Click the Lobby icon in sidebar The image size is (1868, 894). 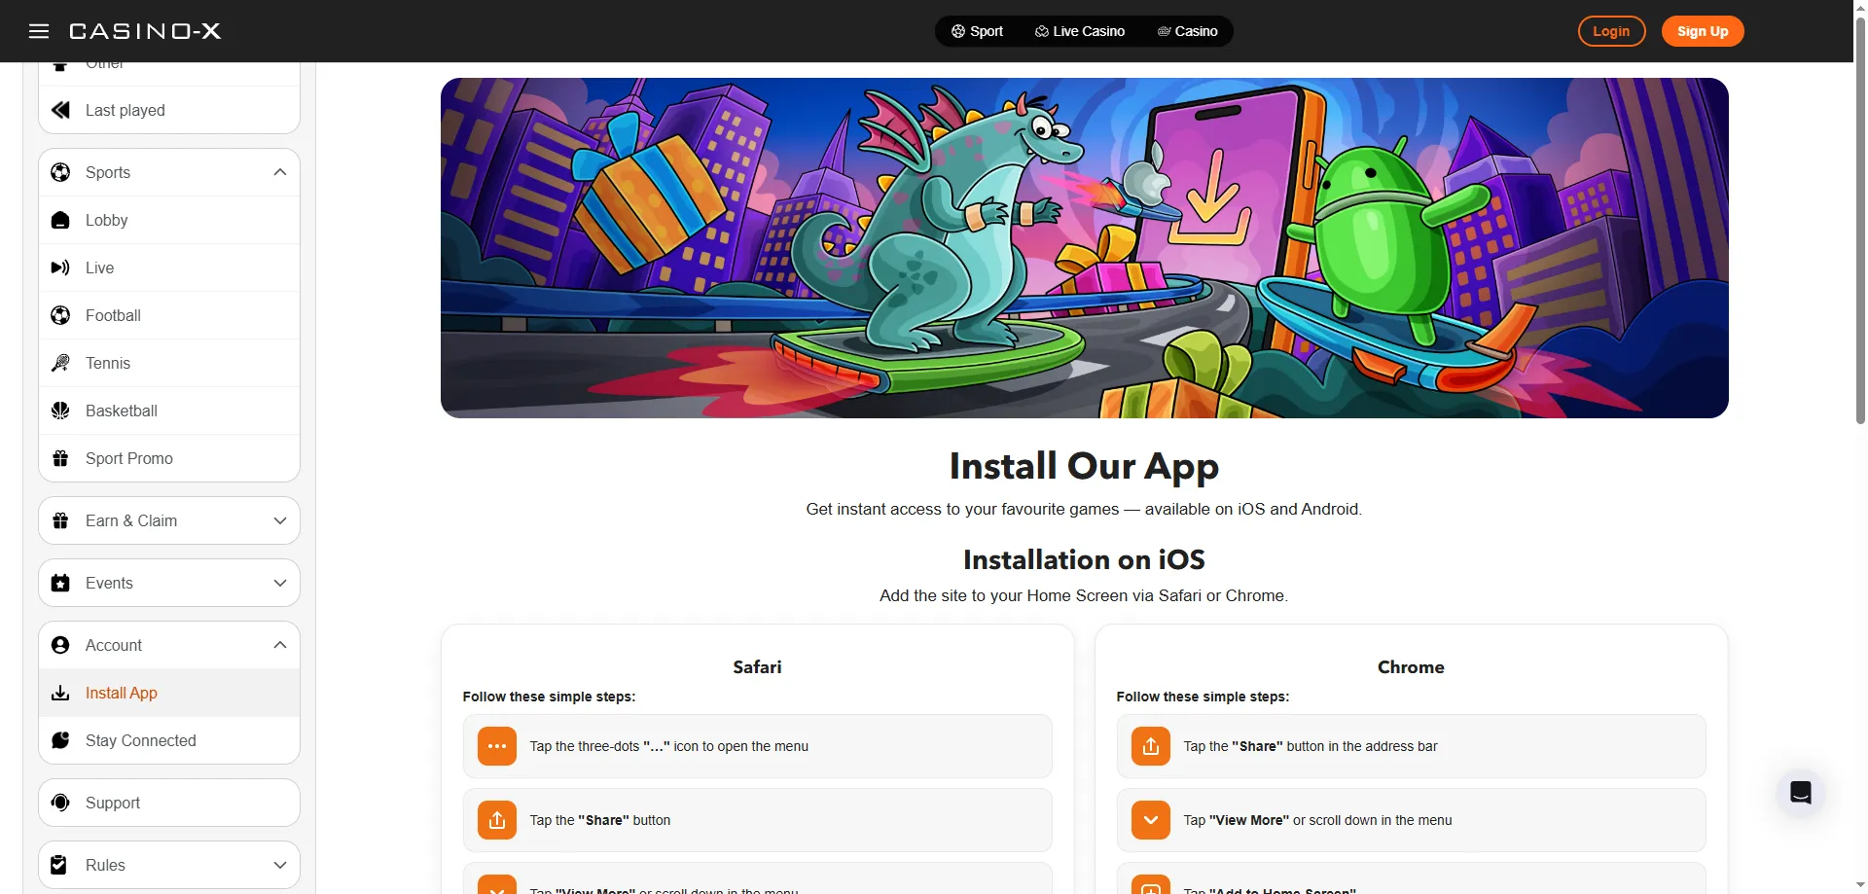coord(60,220)
